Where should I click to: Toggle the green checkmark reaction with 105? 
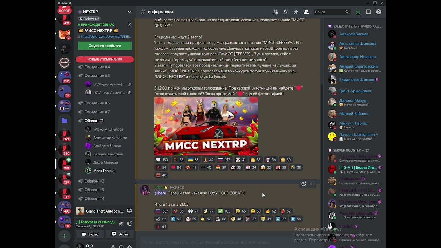click(224, 211)
